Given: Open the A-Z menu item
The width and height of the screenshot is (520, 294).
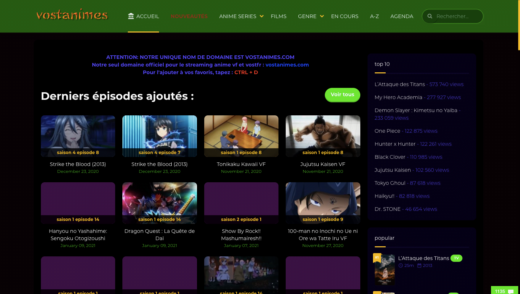Looking at the screenshot, I should [x=374, y=16].
